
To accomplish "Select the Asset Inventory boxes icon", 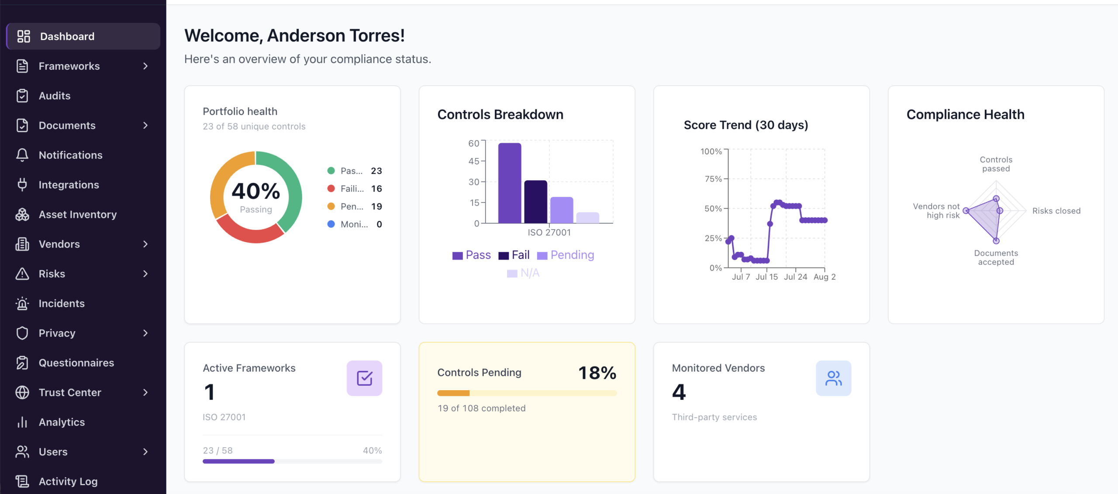I will [x=22, y=214].
